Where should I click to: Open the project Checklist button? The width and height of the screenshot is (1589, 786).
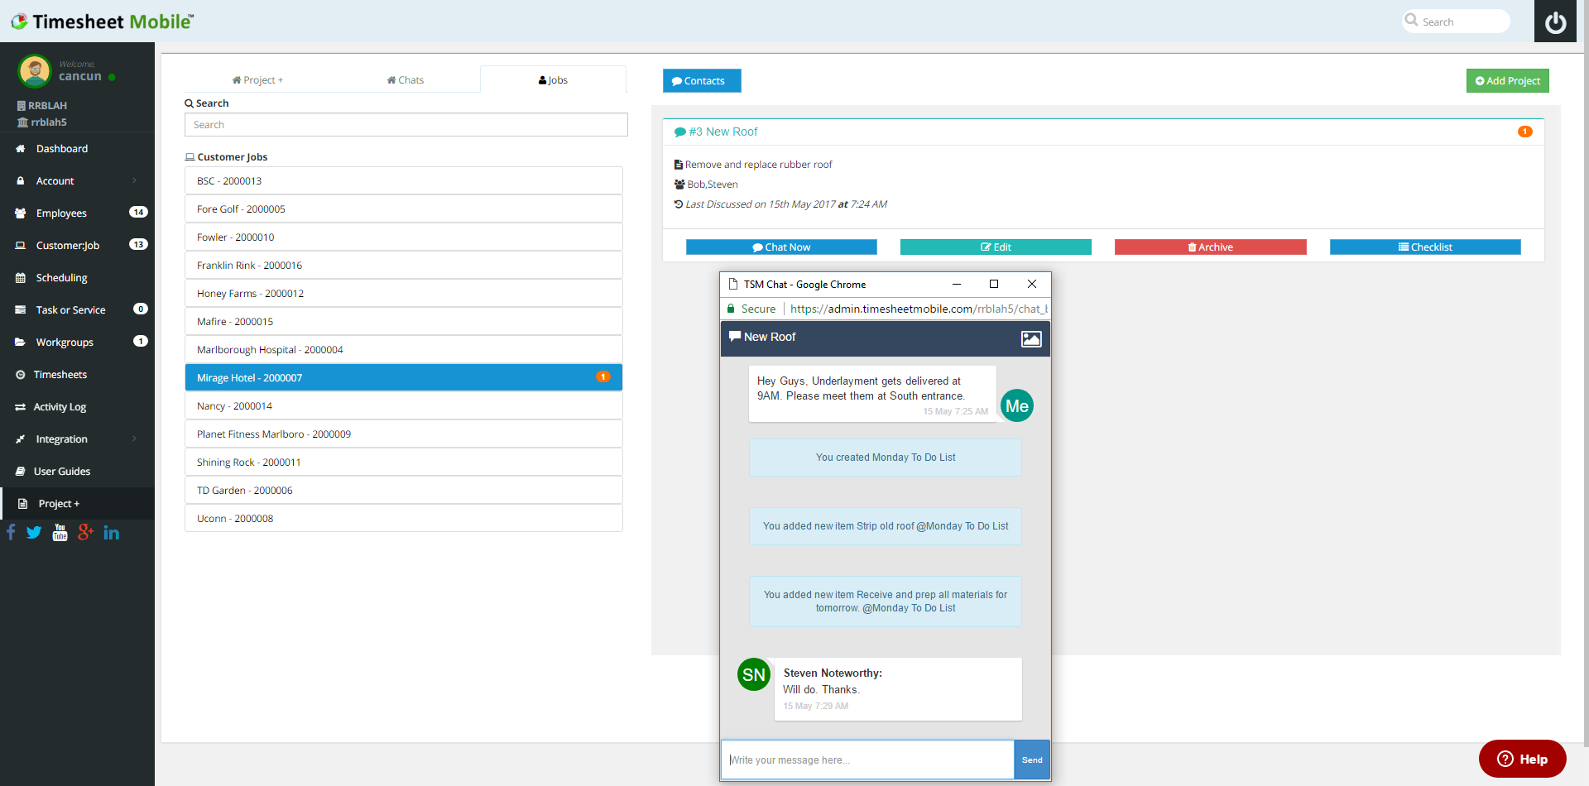coord(1425,247)
